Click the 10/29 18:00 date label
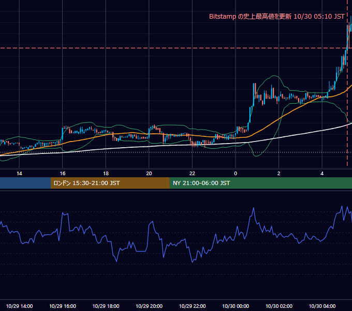352x311 pixels. click(x=106, y=306)
